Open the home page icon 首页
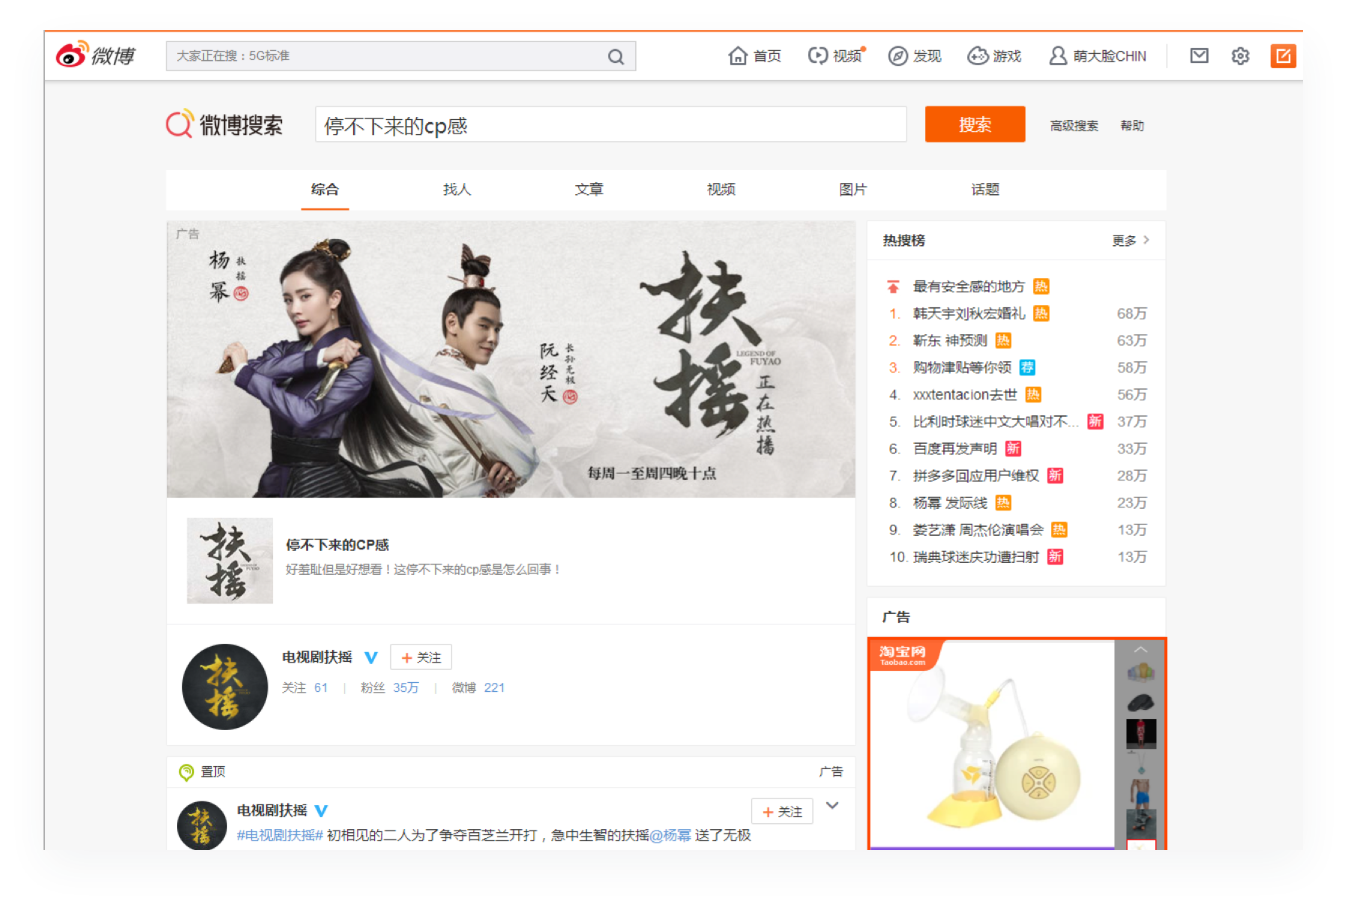This screenshot has height=910, width=1348. [x=738, y=56]
